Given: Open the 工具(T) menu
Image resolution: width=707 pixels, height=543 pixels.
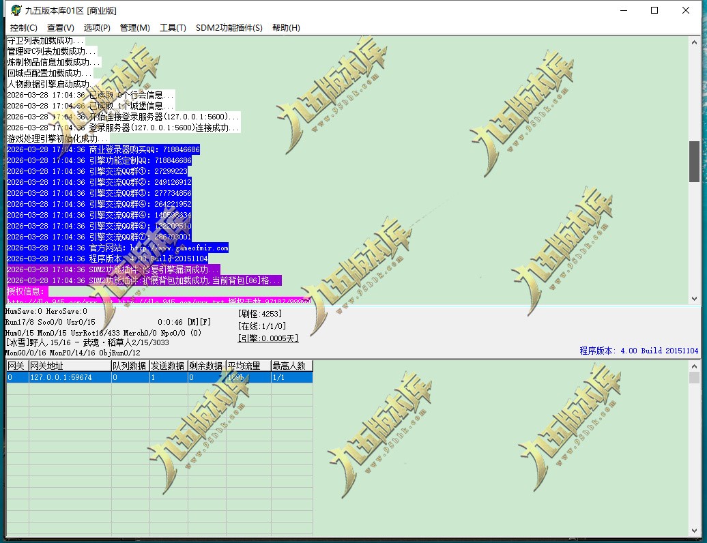Looking at the screenshot, I should (x=173, y=28).
